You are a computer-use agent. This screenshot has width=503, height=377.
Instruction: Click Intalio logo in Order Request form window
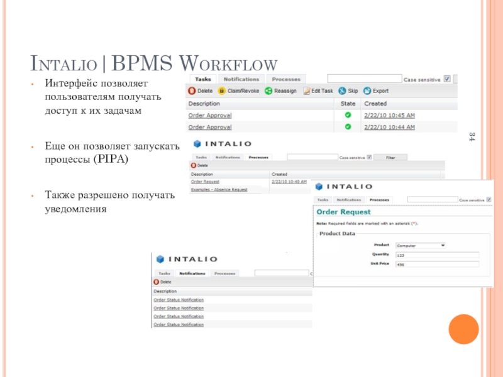pos(344,187)
